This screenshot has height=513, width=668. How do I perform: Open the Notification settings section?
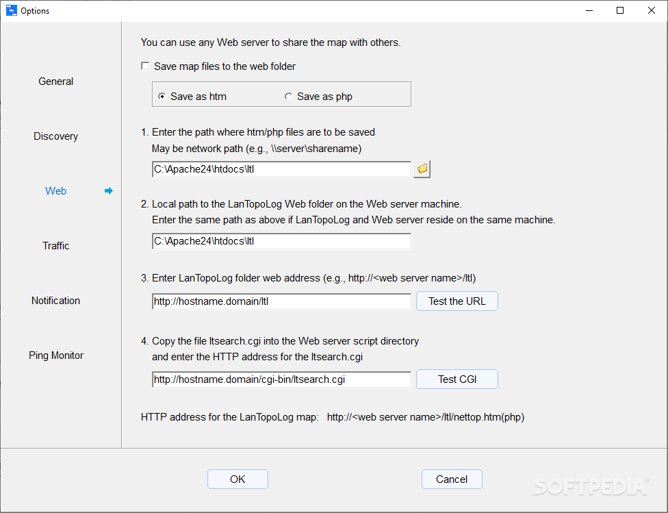[56, 300]
